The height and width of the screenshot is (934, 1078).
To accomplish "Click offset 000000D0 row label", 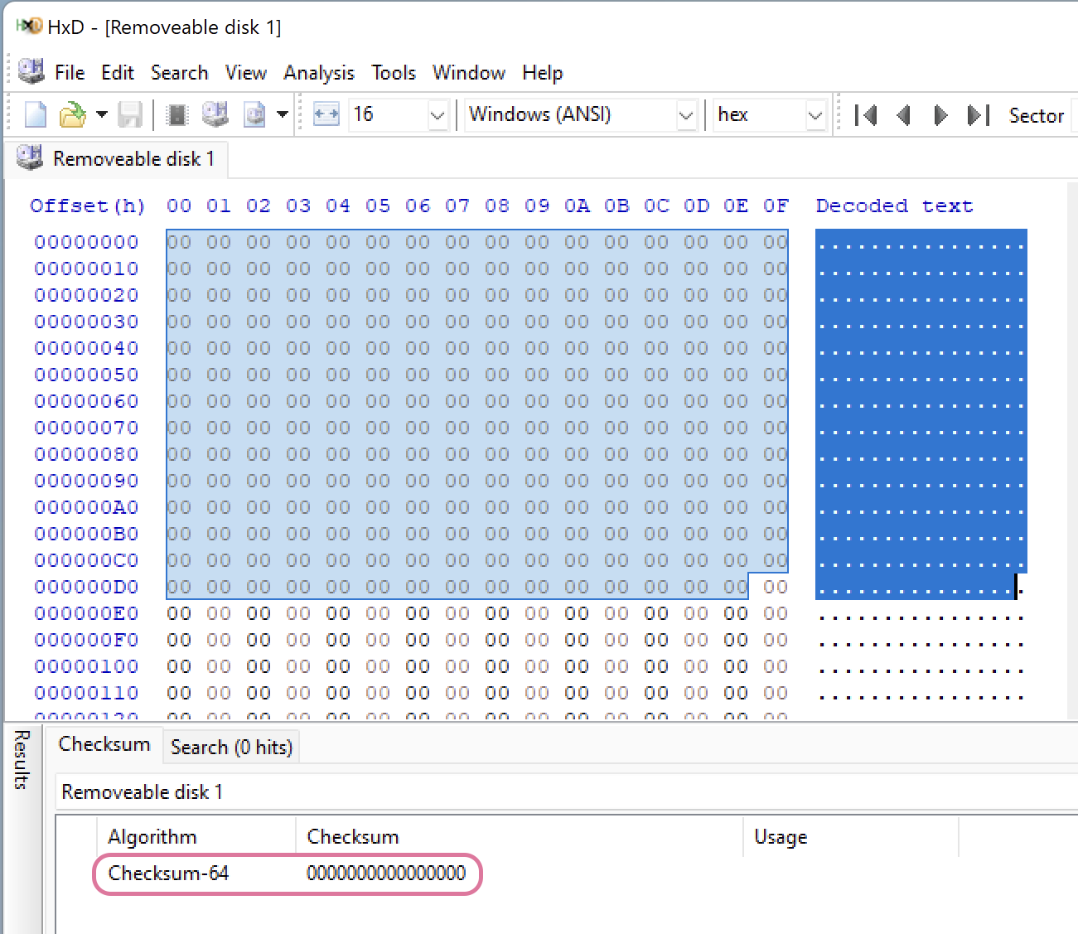I will pos(86,587).
